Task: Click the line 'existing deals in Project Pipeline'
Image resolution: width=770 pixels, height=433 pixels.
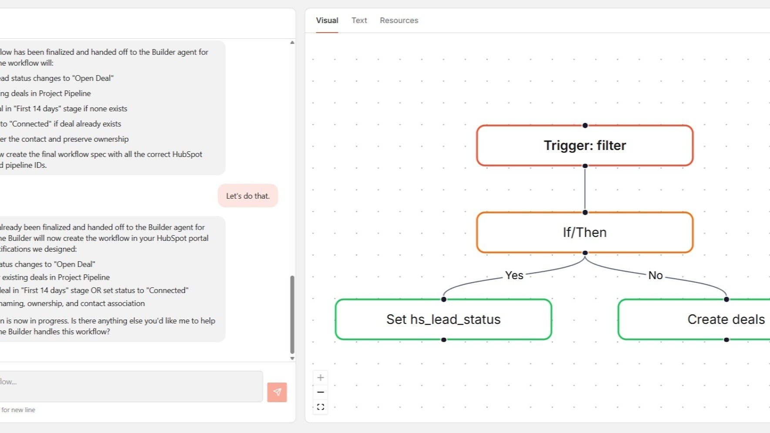Action: [55, 277]
